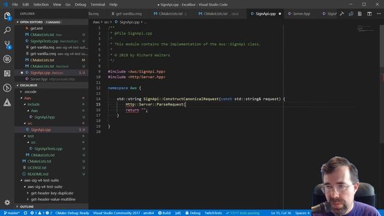Click CMake: Debug: Ready in status bar
384x216 pixels.
pyautogui.click(x=72, y=213)
